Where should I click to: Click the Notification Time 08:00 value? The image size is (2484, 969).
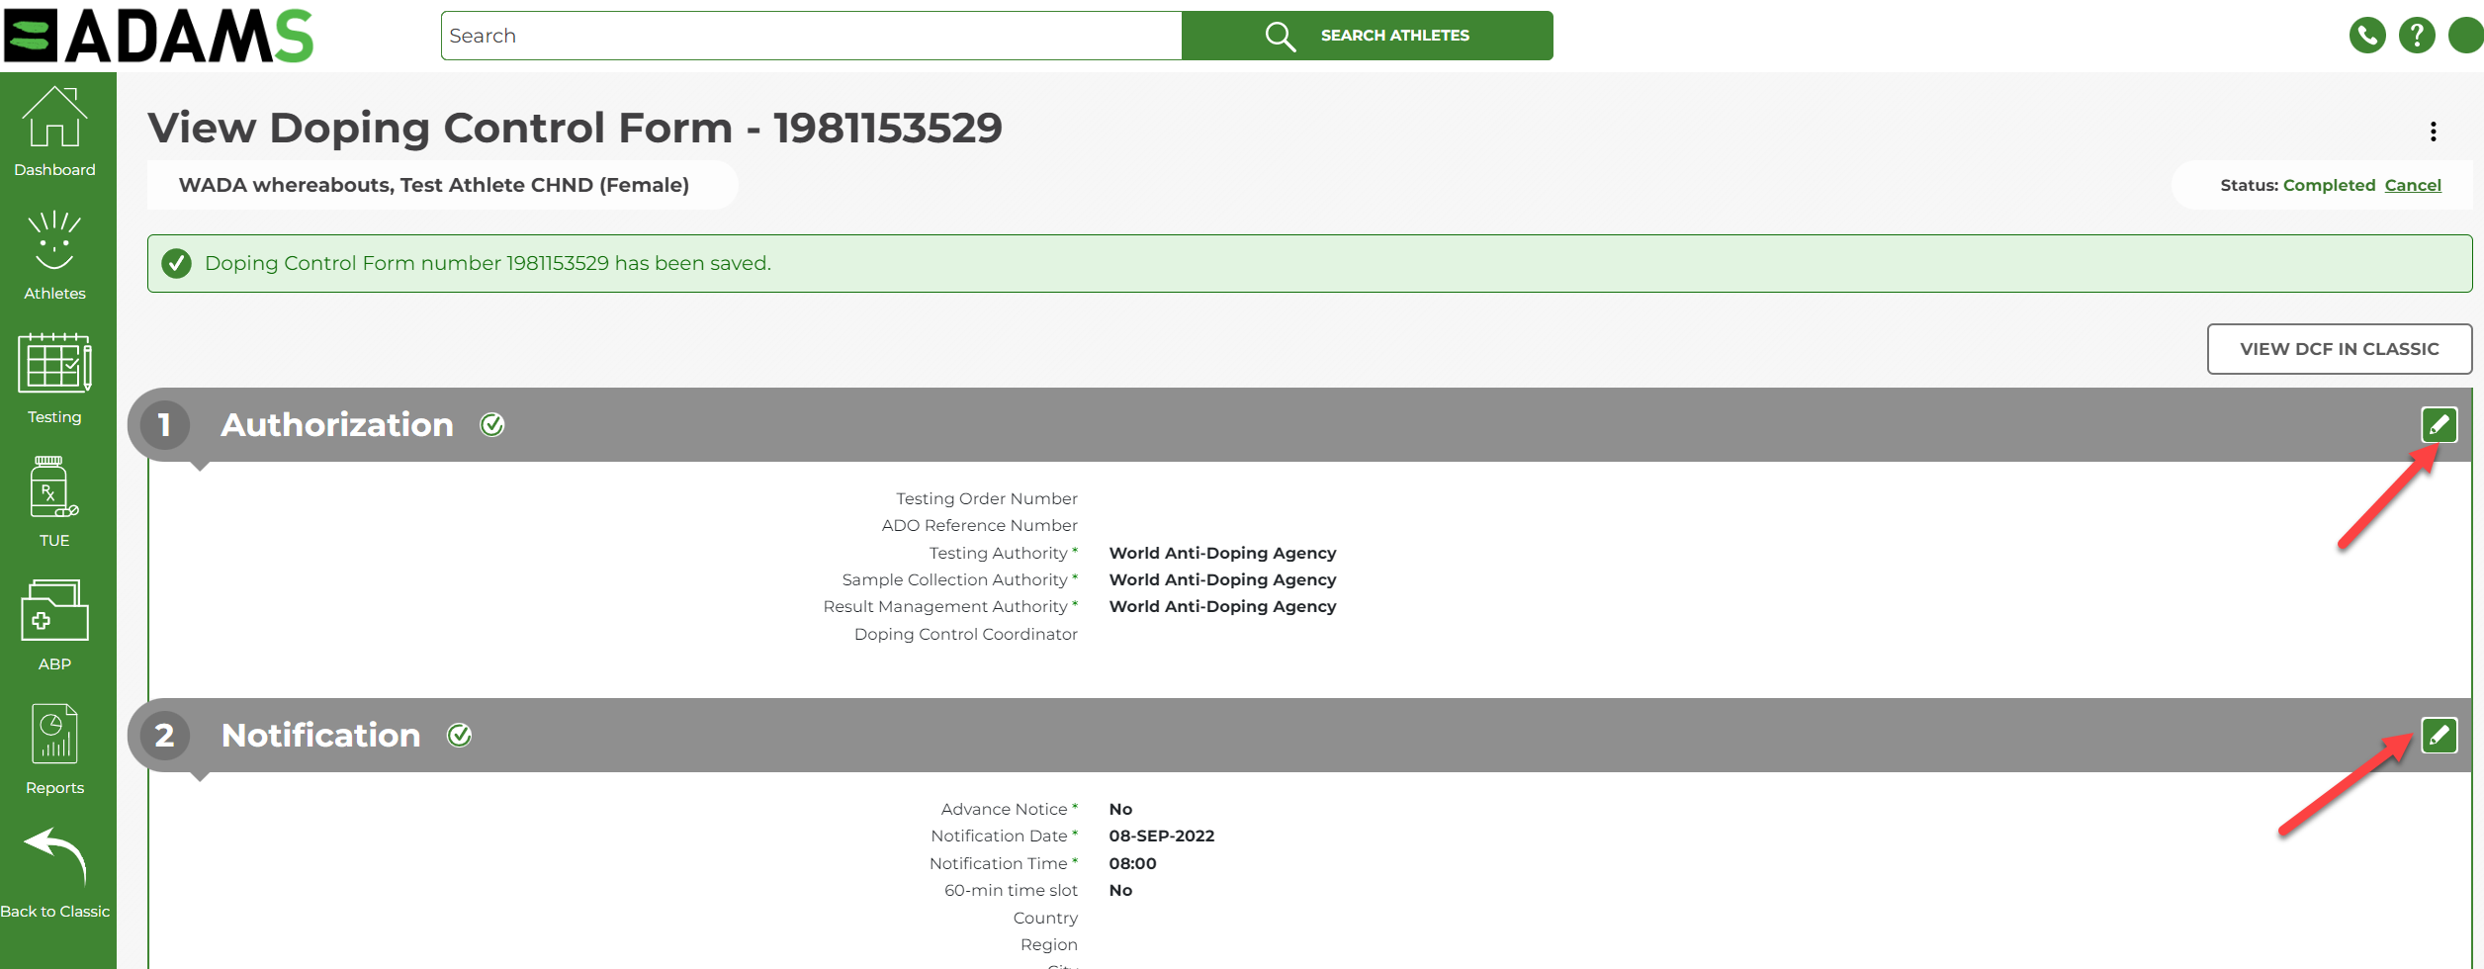tap(1133, 863)
